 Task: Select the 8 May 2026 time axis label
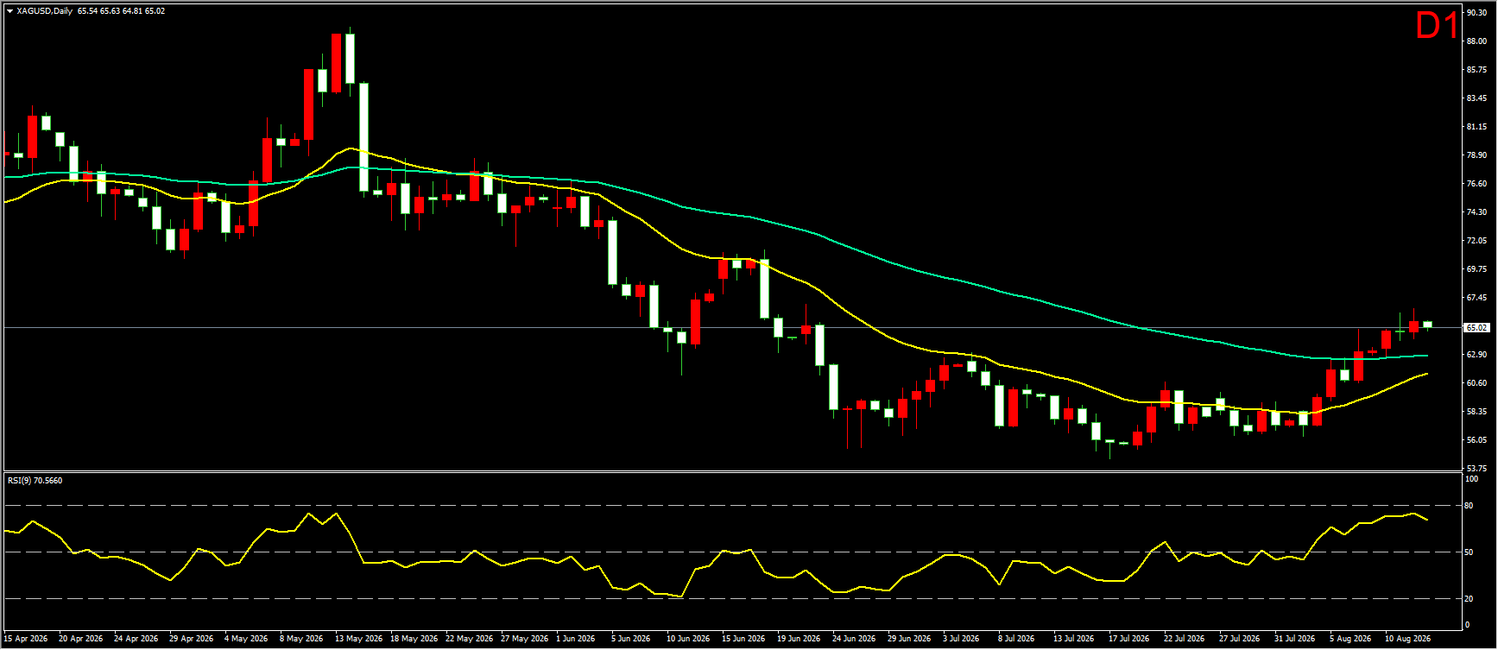pyautogui.click(x=302, y=640)
